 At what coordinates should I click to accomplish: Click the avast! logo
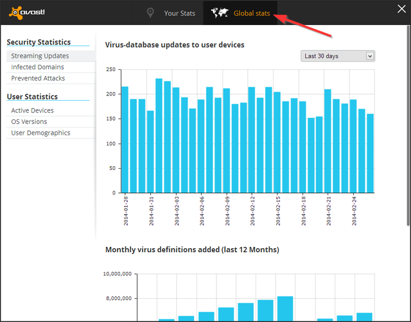[27, 13]
